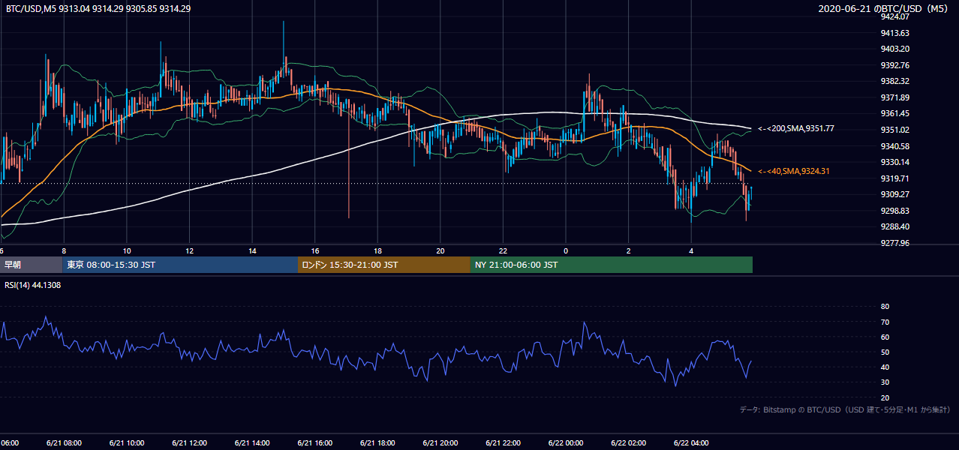959x450 pixels.
Task: Click the RSI(14) 44.1308 indicator label
Action: coord(33,286)
